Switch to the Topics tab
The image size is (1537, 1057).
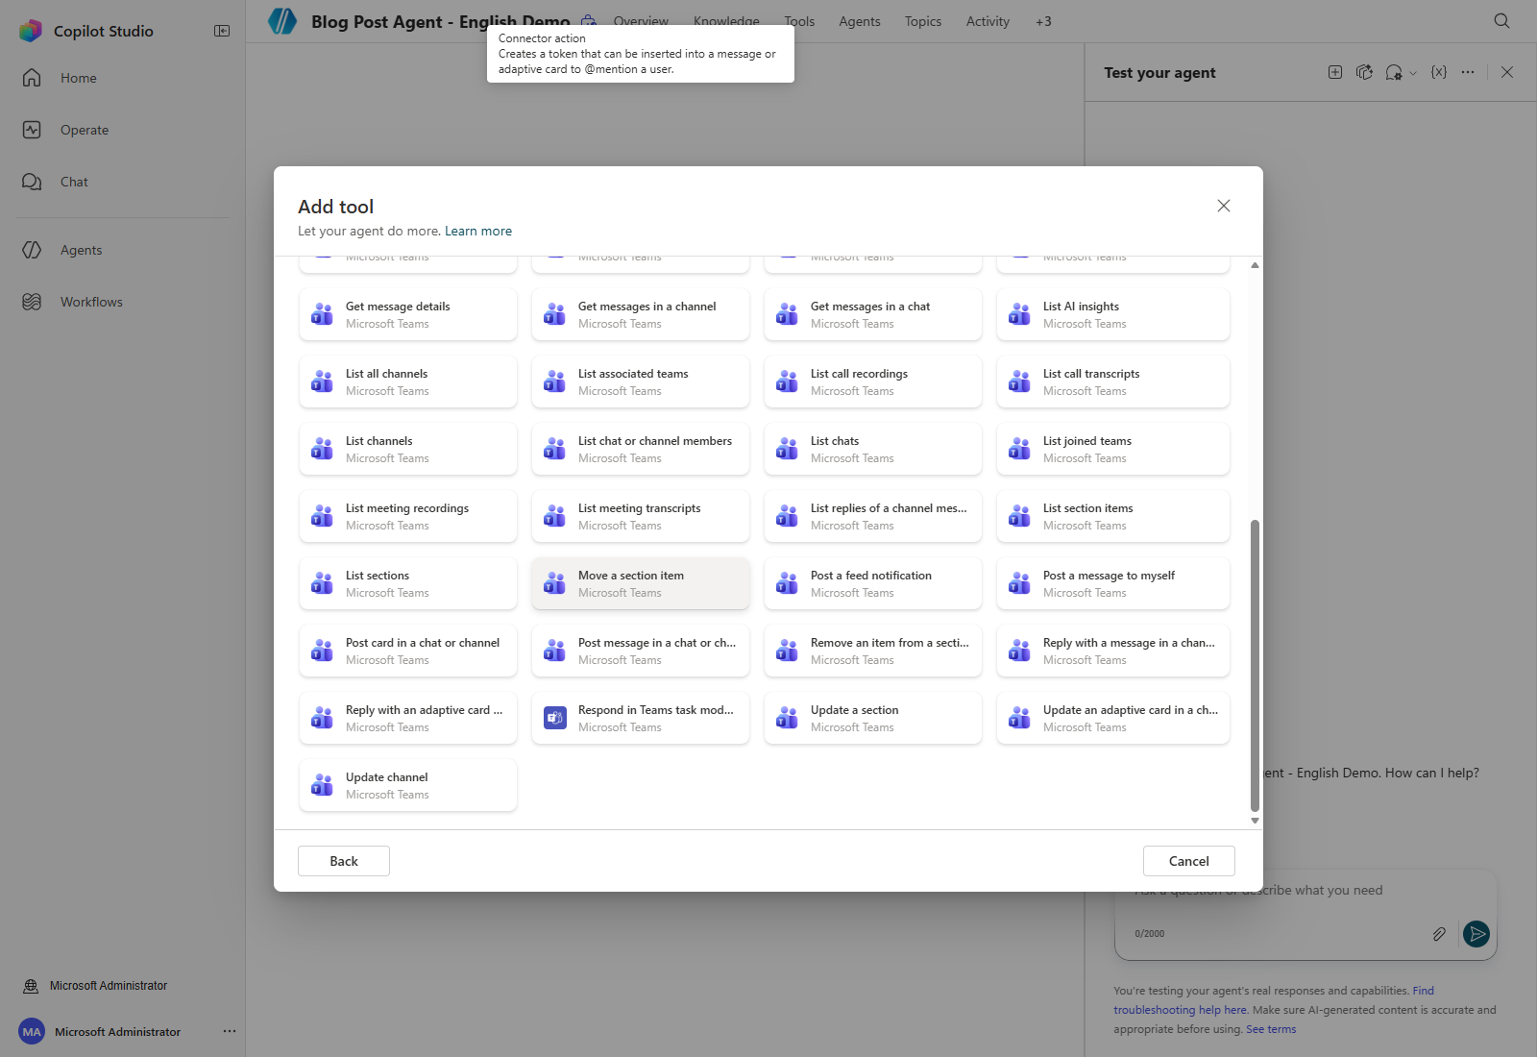pos(923,21)
